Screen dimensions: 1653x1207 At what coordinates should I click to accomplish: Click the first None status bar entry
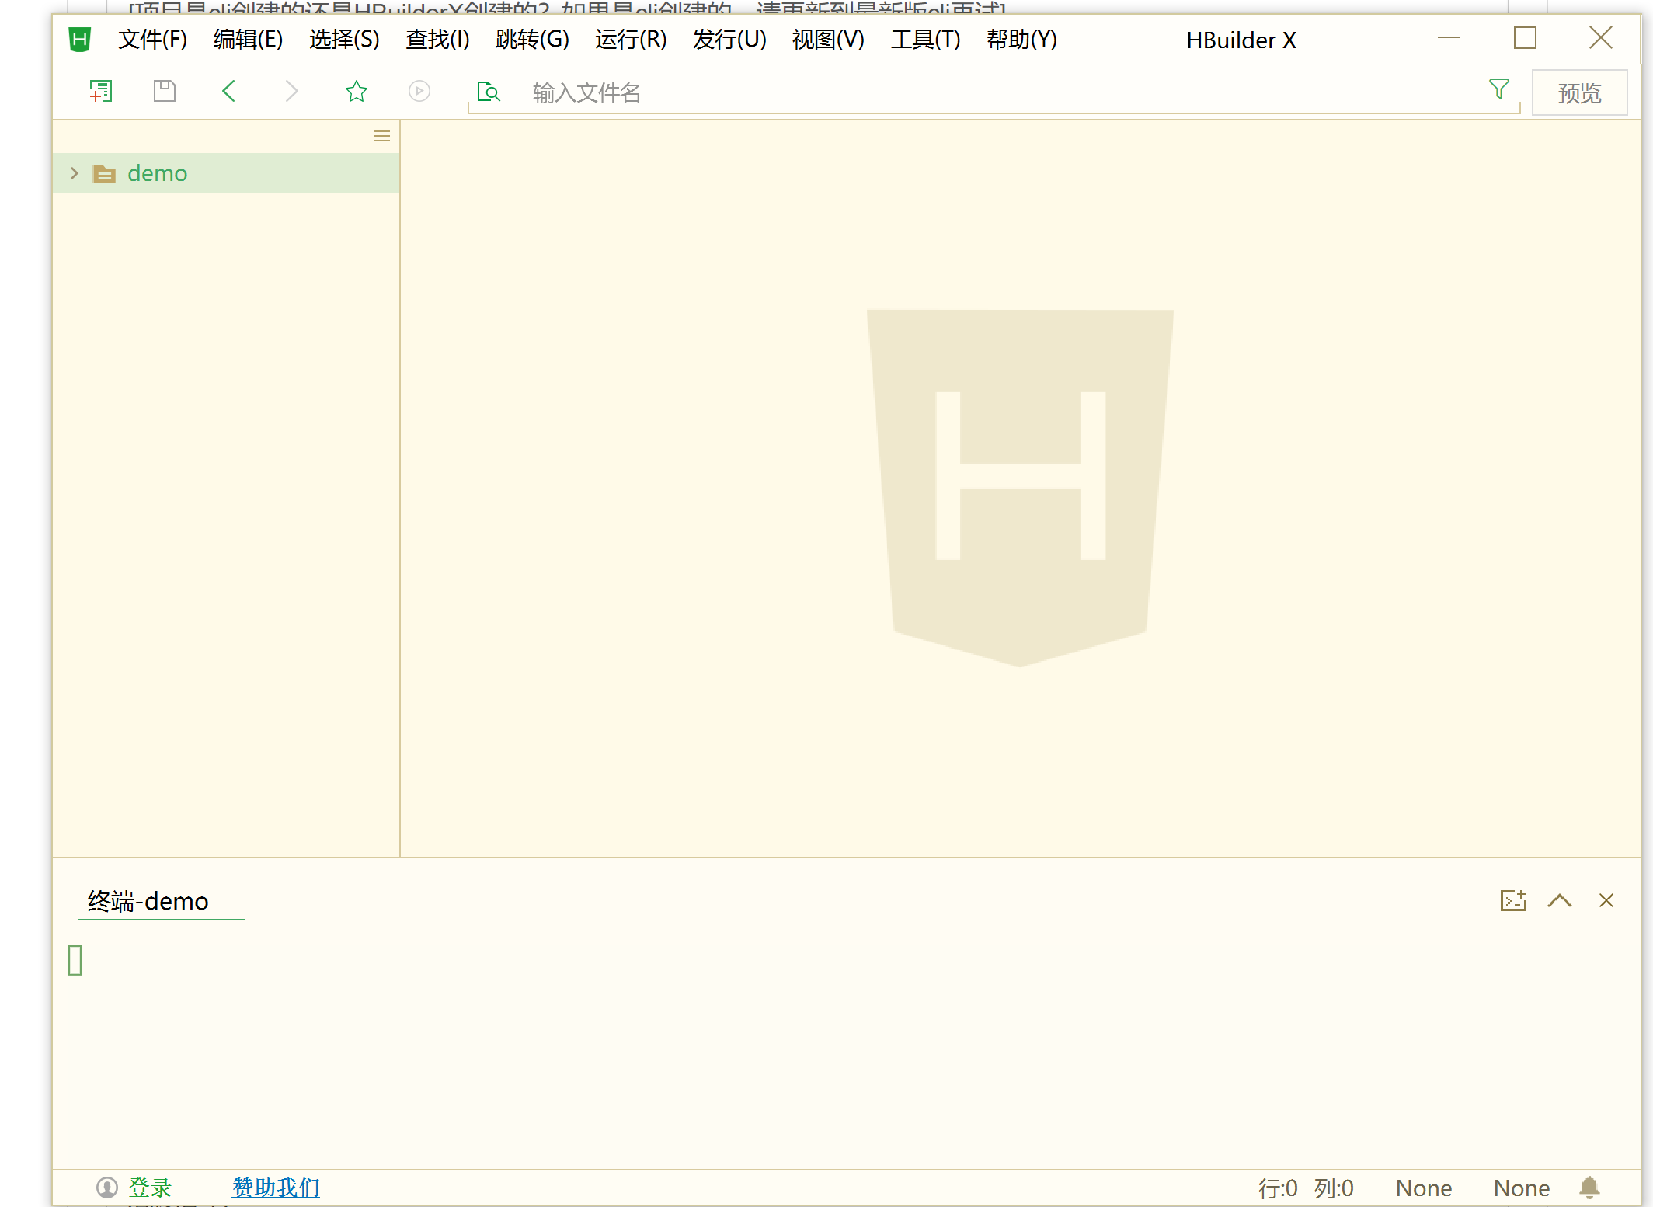click(x=1424, y=1188)
